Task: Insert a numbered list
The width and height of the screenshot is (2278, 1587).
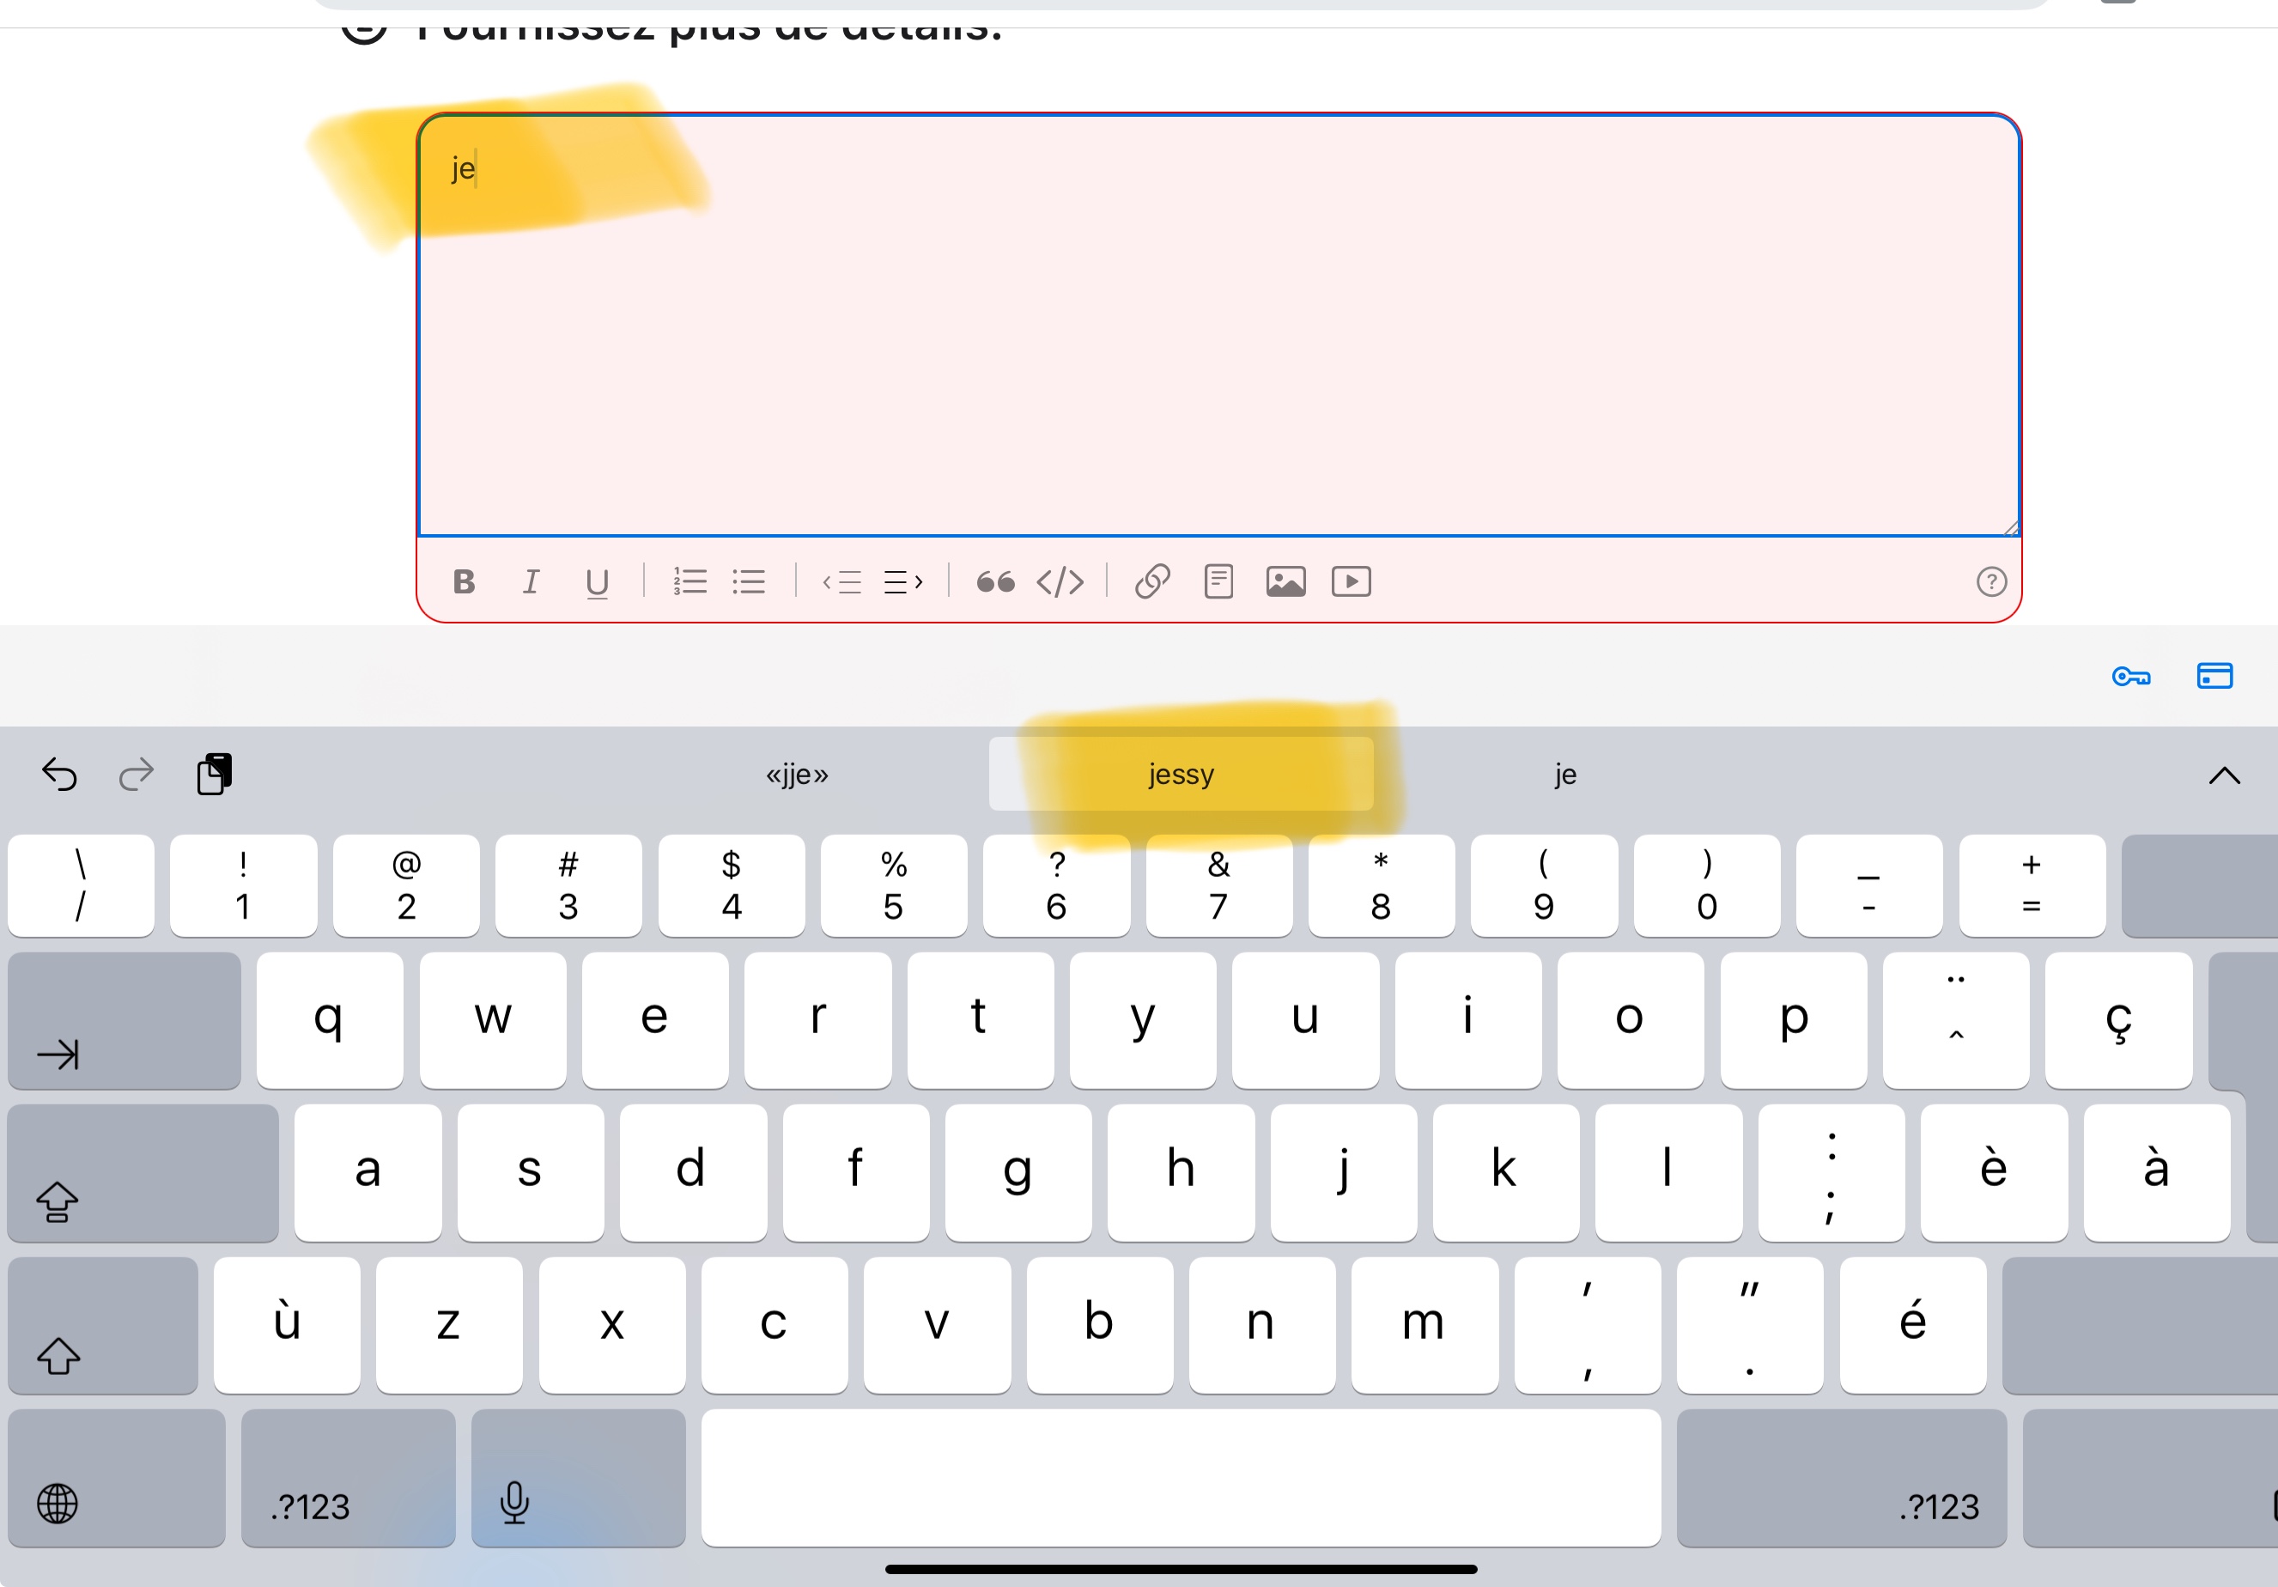Action: (x=689, y=581)
